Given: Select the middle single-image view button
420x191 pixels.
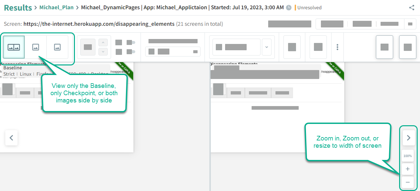Looking at the screenshot, I should tap(35, 47).
